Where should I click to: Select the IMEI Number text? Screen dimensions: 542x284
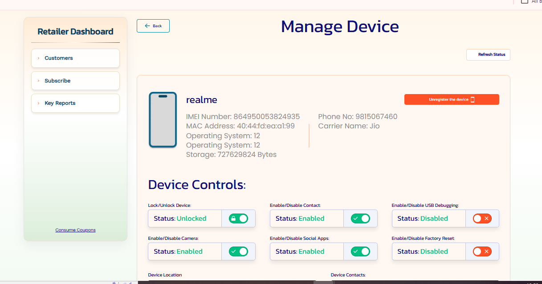pyautogui.click(x=243, y=117)
